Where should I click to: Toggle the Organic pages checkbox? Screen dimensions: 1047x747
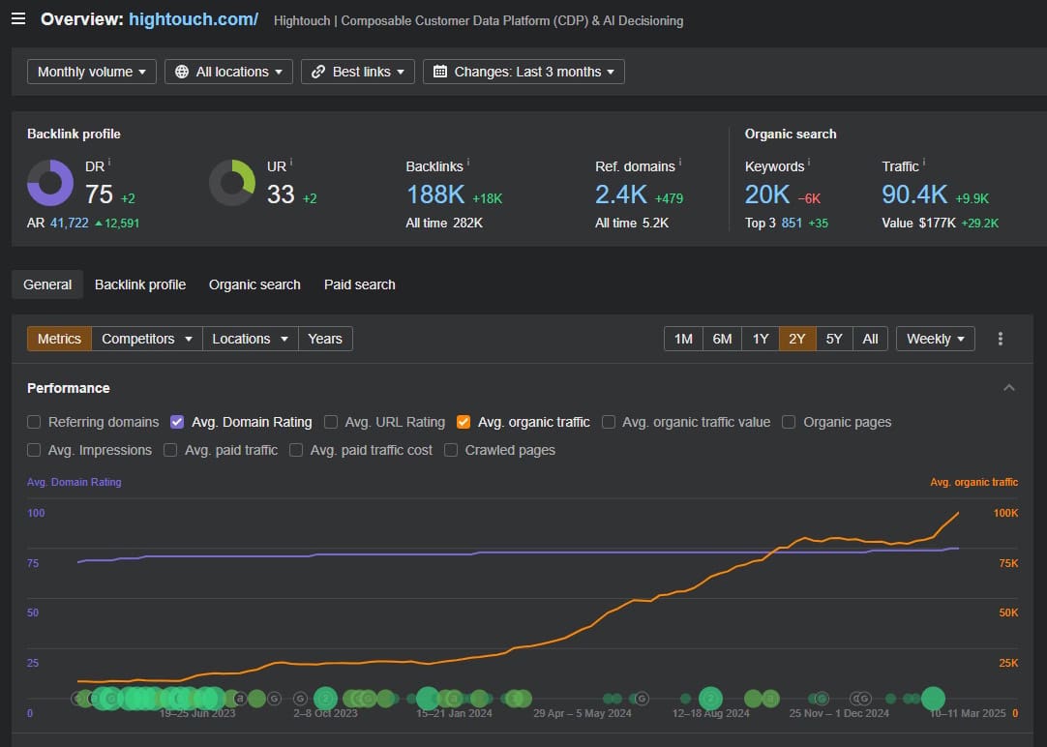(789, 422)
